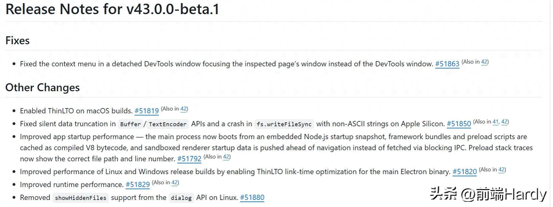This screenshot has width=553, height=207.
Task: Open pull request link #51829
Action: click(138, 185)
